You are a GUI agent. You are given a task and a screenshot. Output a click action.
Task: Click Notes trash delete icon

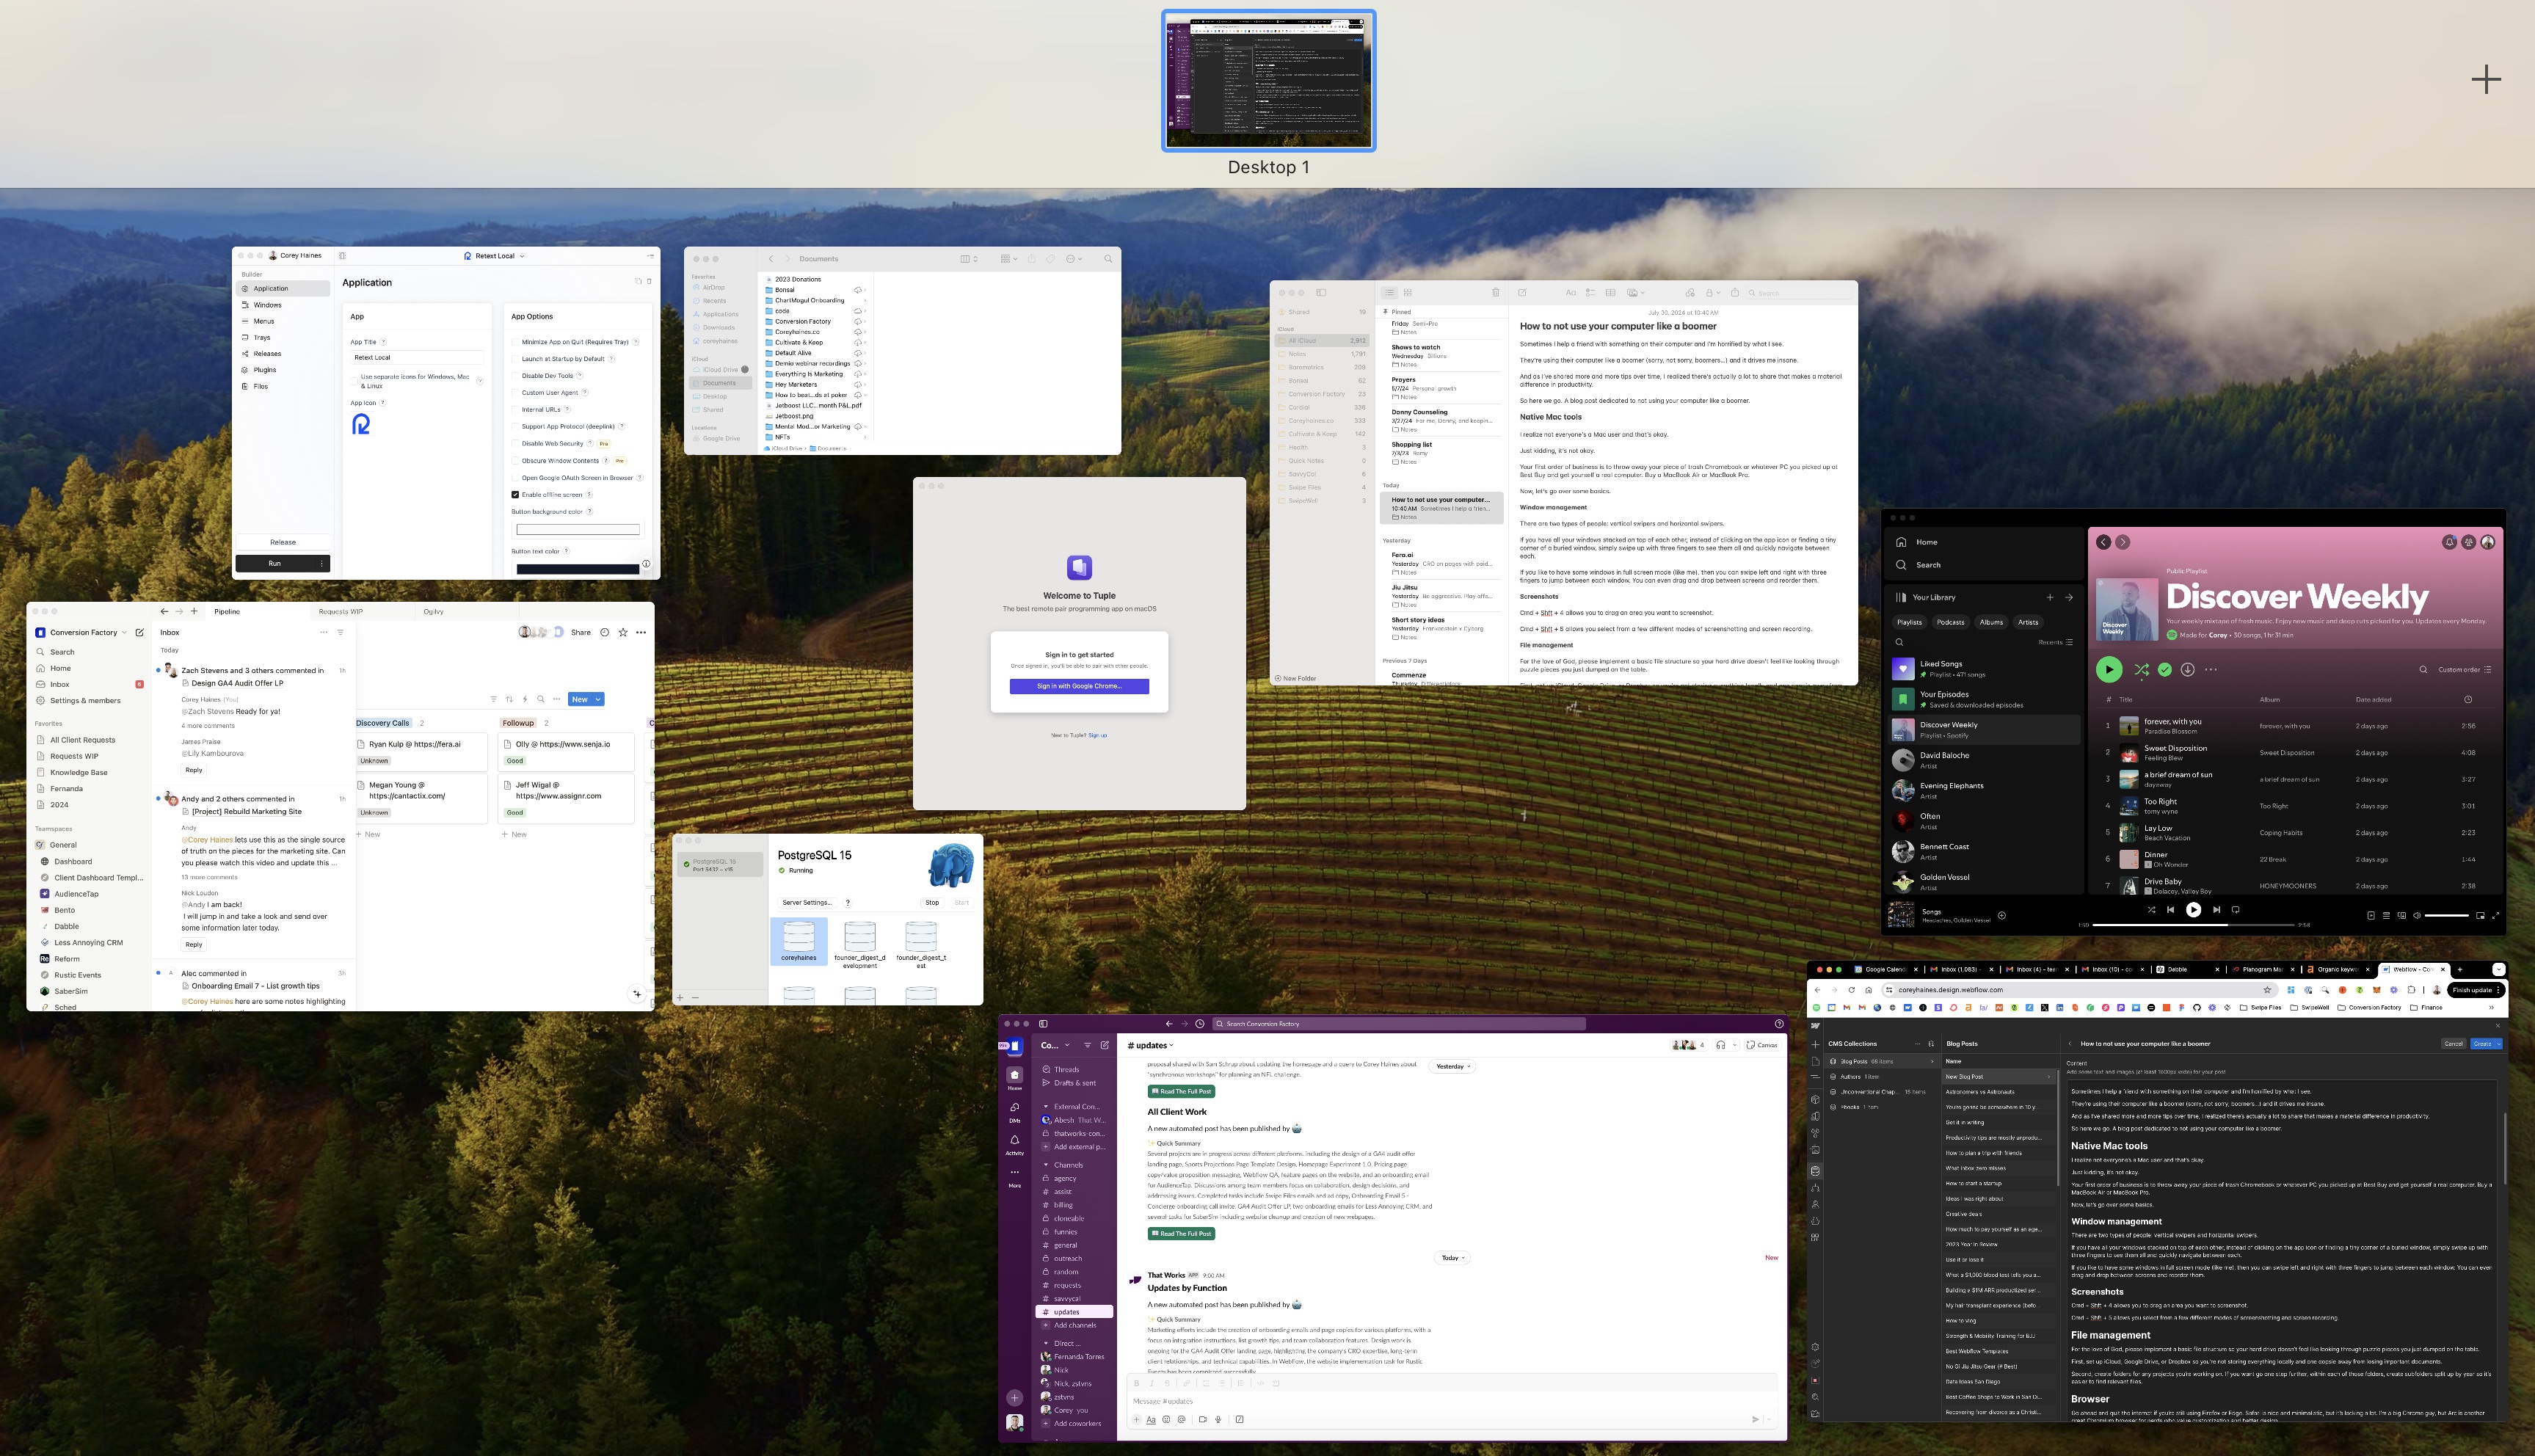tap(1495, 293)
